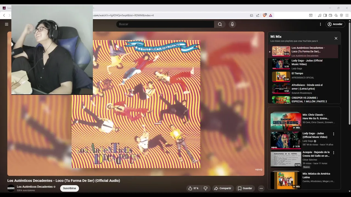The width and height of the screenshot is (351, 197).
Task: Select Lady Gaga - Judas in the Mi Mix playlist
Action: 303,64
